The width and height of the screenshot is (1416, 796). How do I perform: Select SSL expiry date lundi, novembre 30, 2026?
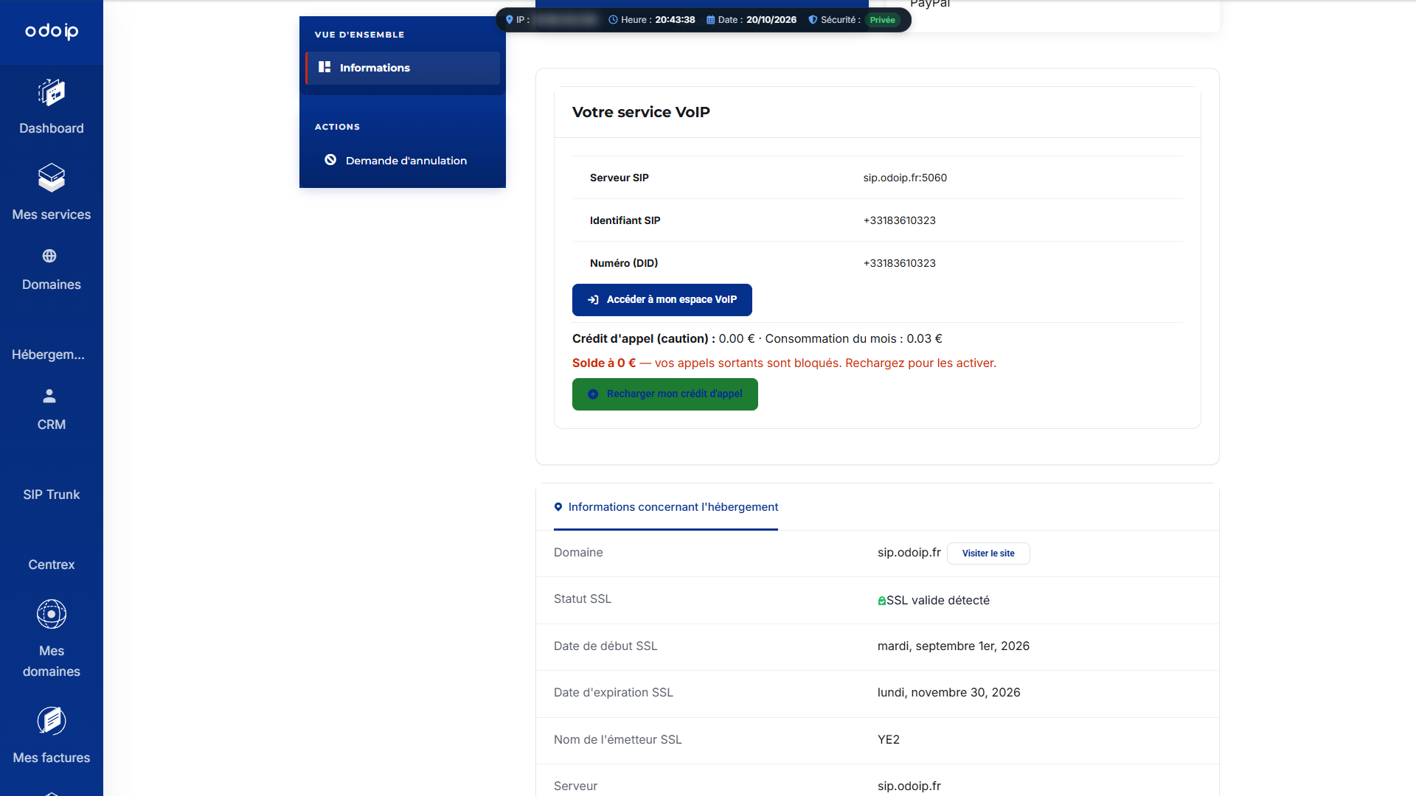[x=948, y=693]
